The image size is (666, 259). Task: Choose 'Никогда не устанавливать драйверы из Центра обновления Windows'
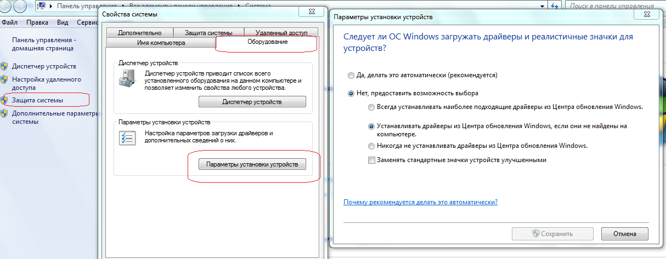[371, 146]
